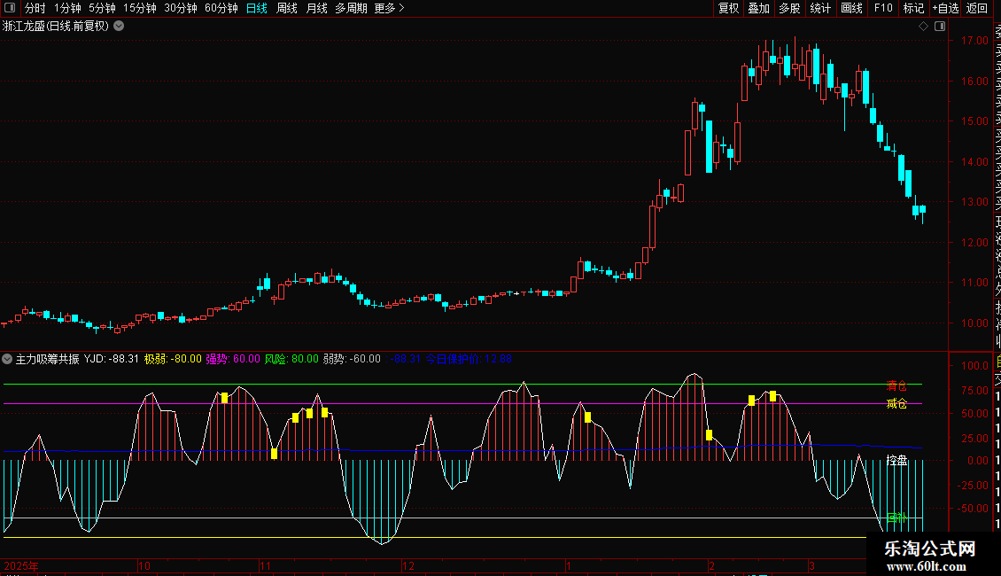The width and height of the screenshot is (1001, 576).
Task: Click the 标记 mark button
Action: coord(913,8)
